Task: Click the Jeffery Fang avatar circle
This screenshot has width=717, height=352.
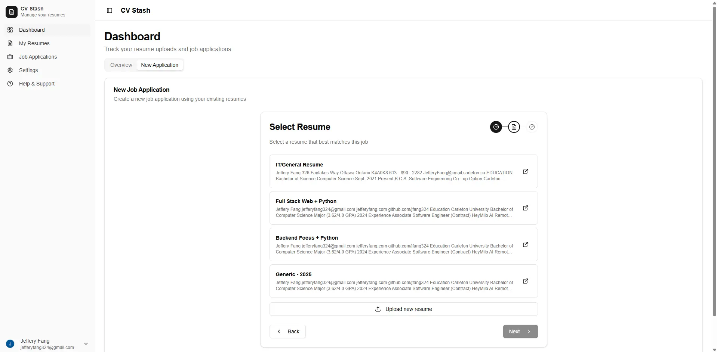Action: [10, 344]
